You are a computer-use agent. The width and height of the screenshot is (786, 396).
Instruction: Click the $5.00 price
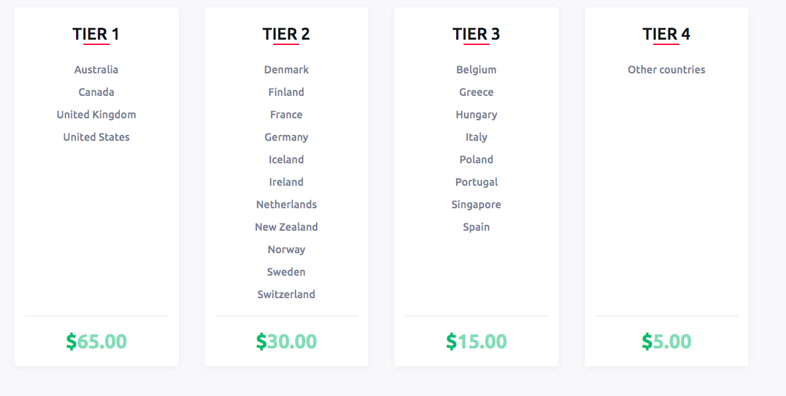[x=666, y=341]
